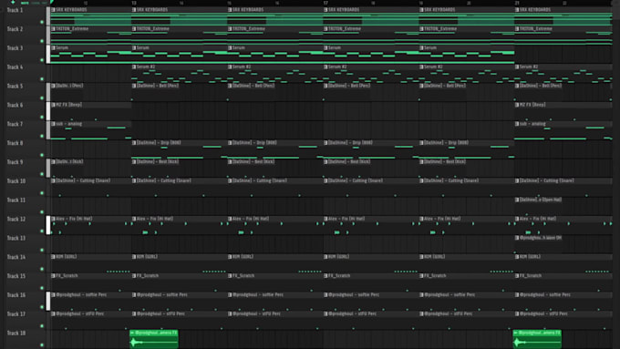The height and width of the screenshot is (349, 620).
Task: Click audio clip icon on Track 18 at bar 21
Action: point(516,333)
